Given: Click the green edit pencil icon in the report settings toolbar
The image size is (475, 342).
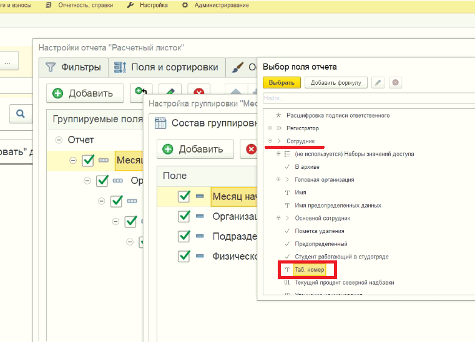Looking at the screenshot, I should [x=170, y=92].
